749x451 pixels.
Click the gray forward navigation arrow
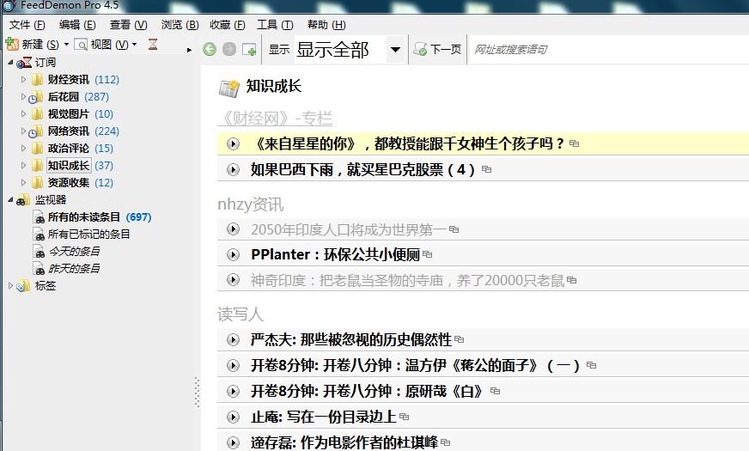(229, 49)
